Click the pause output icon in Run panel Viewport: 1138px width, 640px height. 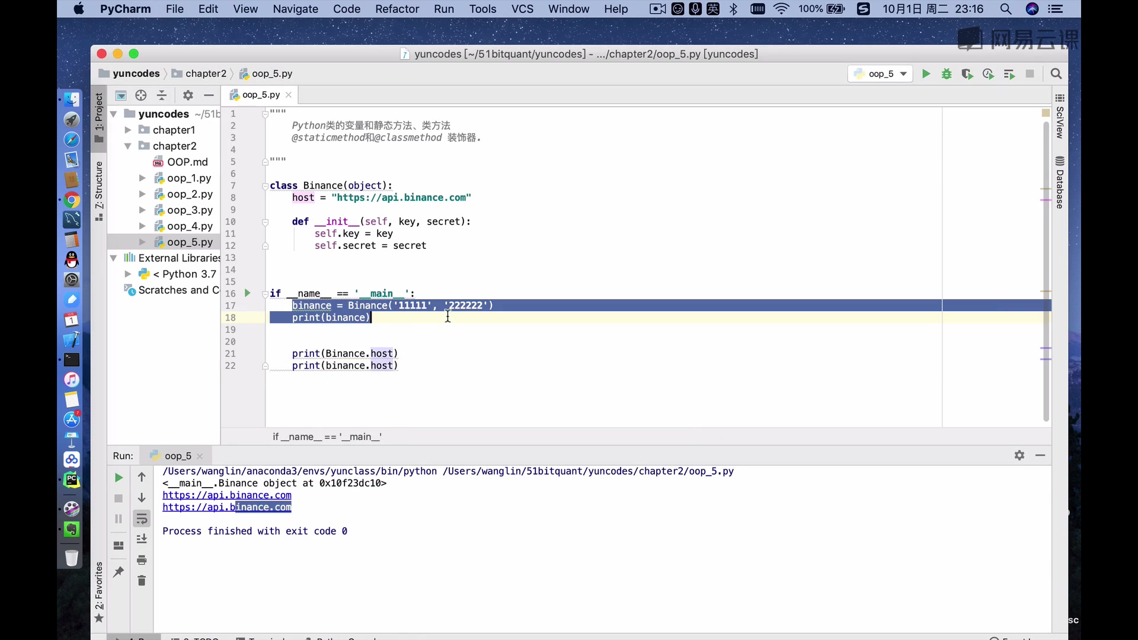click(x=119, y=519)
